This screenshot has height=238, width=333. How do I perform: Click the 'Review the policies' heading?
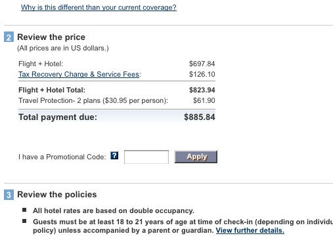57,195
